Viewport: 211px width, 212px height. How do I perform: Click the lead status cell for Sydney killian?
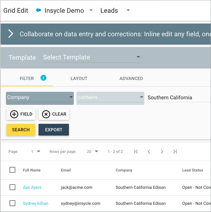(196, 204)
